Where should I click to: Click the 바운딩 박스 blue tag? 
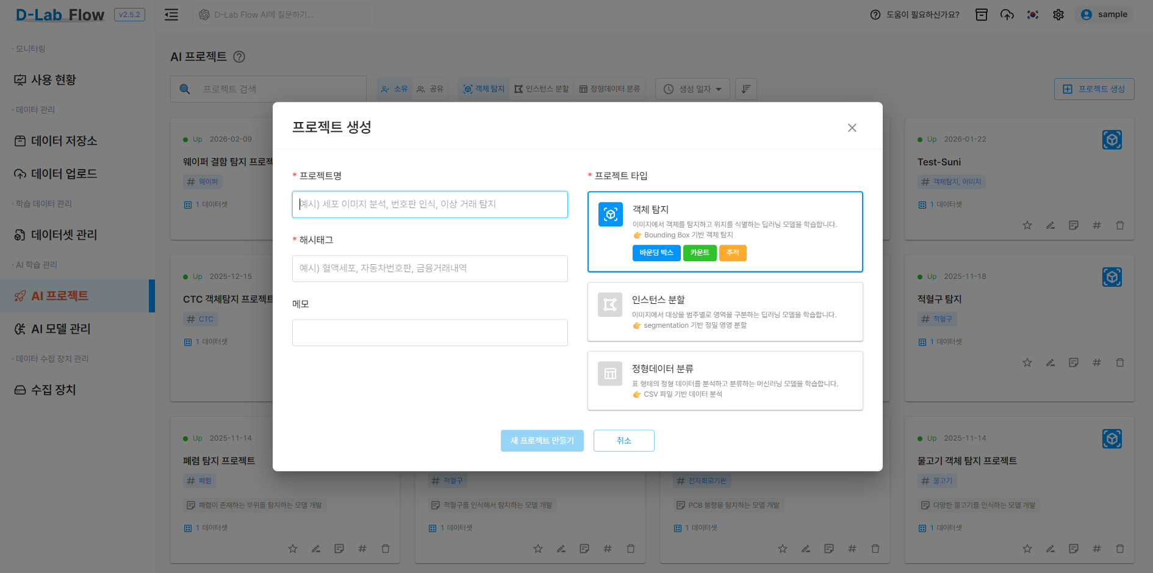(656, 253)
